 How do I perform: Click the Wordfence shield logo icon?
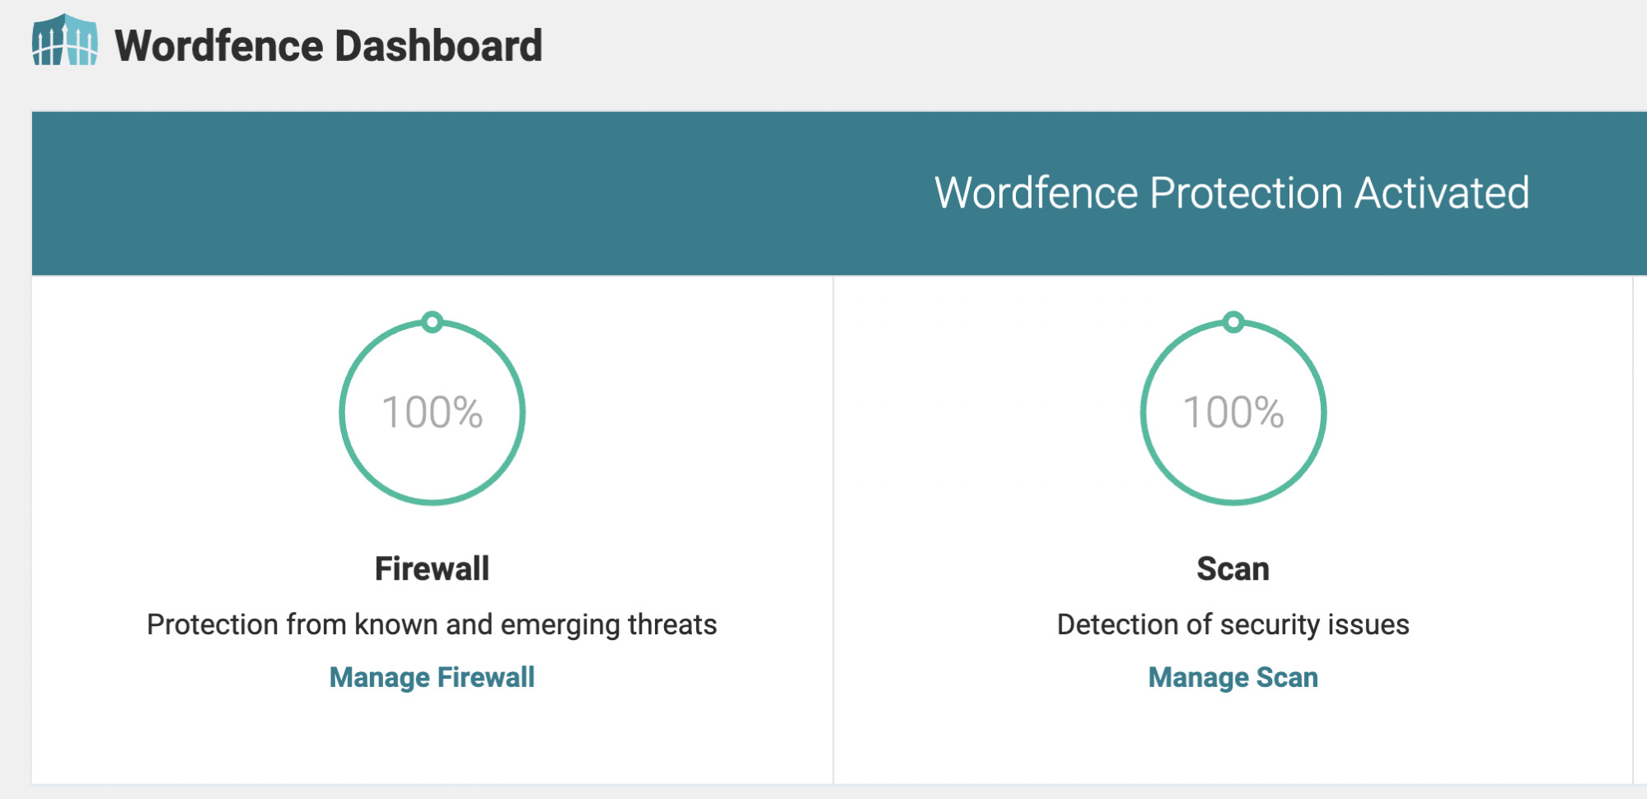[x=64, y=45]
